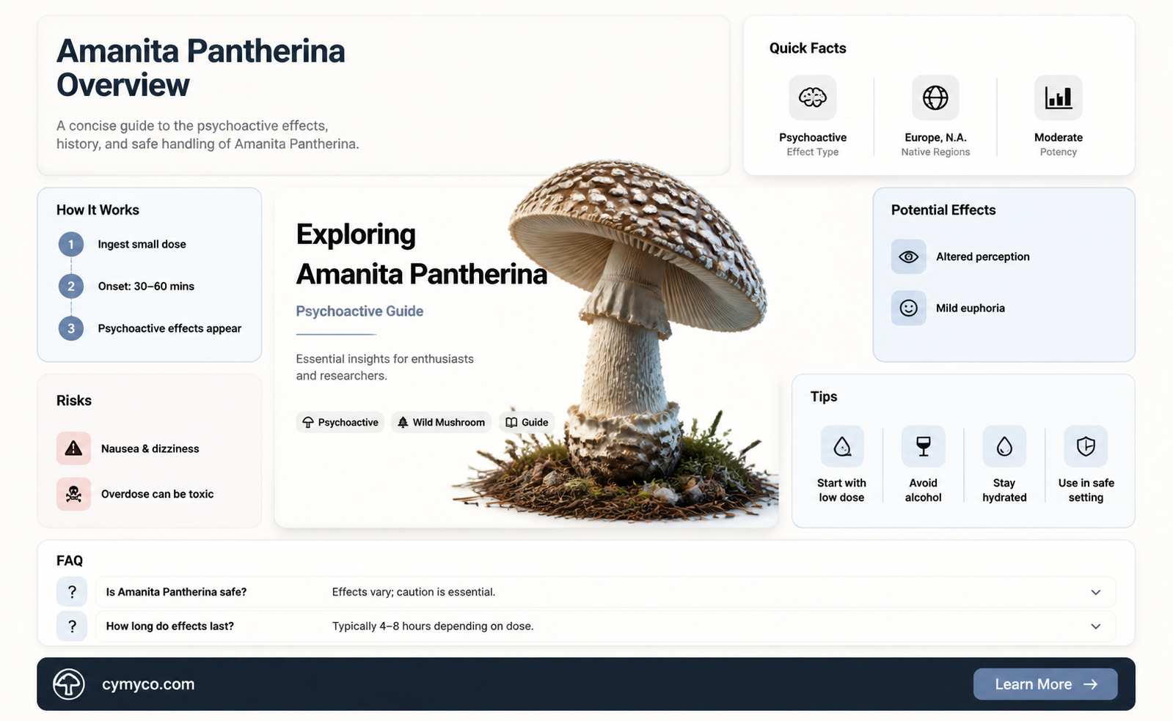Click question mark icon beside Is Amanita Pantherina safe?
The width and height of the screenshot is (1173, 721).
coord(72,592)
